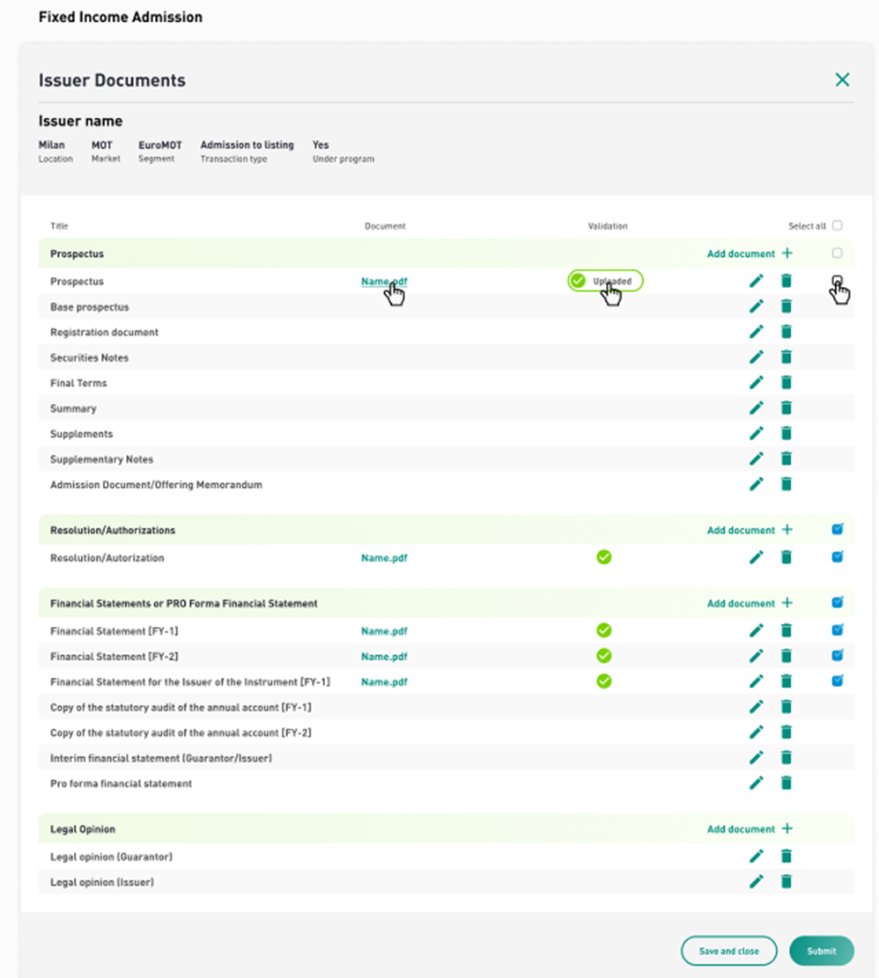
Task: Edit the Registration document row
Action: pyautogui.click(x=756, y=332)
